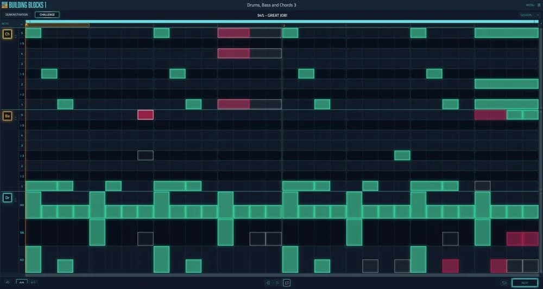Click row label 2 in the Bass track
This screenshot has height=289, width=543.
point(22,166)
